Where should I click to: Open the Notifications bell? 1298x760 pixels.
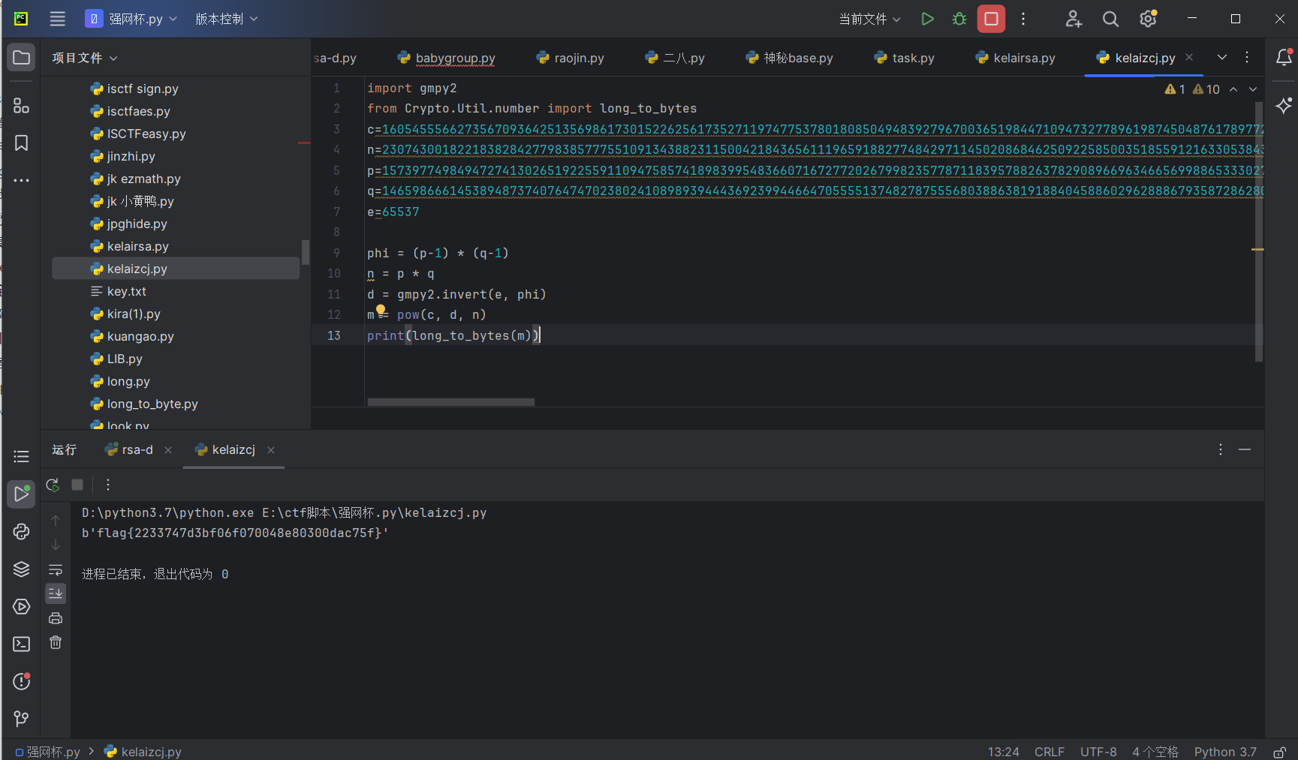(x=1284, y=57)
